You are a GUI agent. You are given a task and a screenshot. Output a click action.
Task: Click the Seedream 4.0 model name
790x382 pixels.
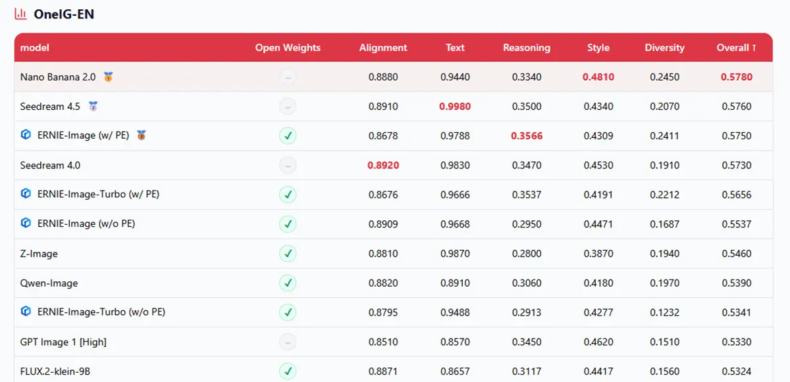(x=50, y=165)
